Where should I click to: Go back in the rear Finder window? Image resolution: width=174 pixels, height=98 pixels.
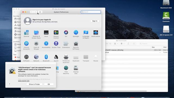15,12
